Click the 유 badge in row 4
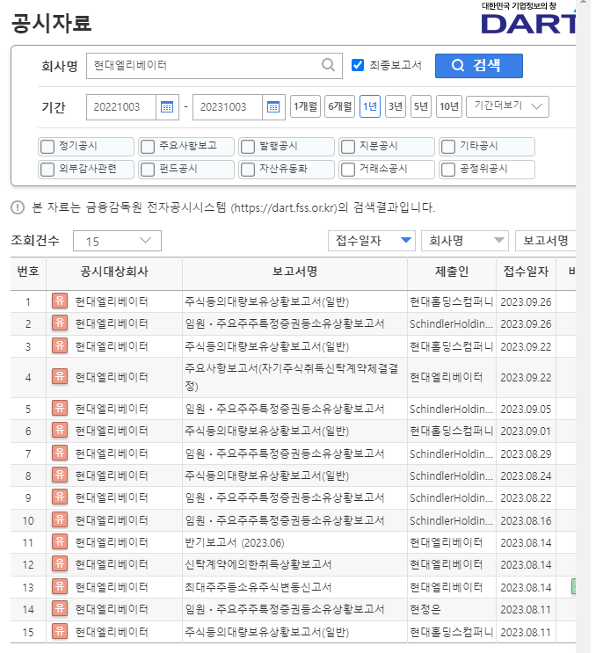 (x=60, y=376)
